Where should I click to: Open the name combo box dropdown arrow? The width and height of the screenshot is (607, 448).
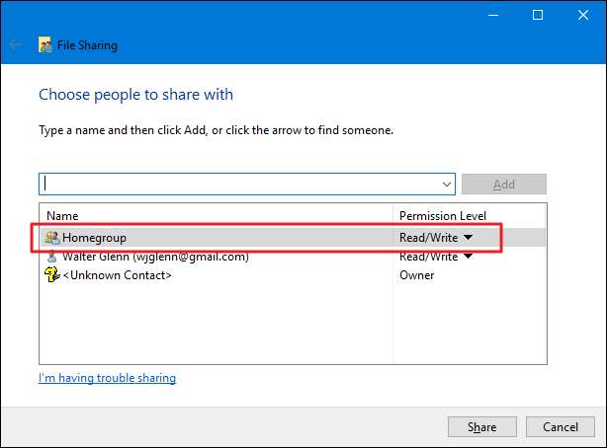pyautogui.click(x=447, y=185)
